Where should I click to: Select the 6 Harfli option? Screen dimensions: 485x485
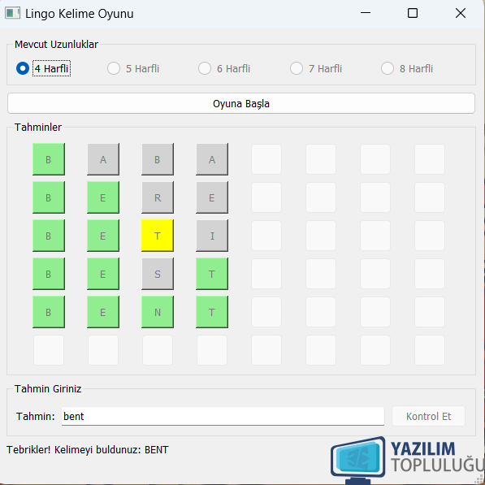[224, 68]
